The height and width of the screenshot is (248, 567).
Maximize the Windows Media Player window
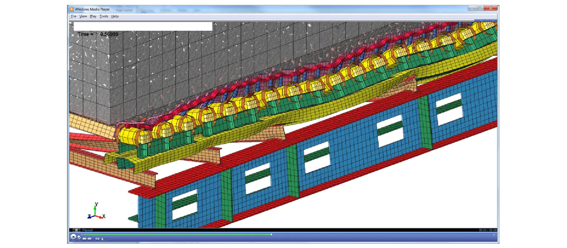click(x=480, y=8)
